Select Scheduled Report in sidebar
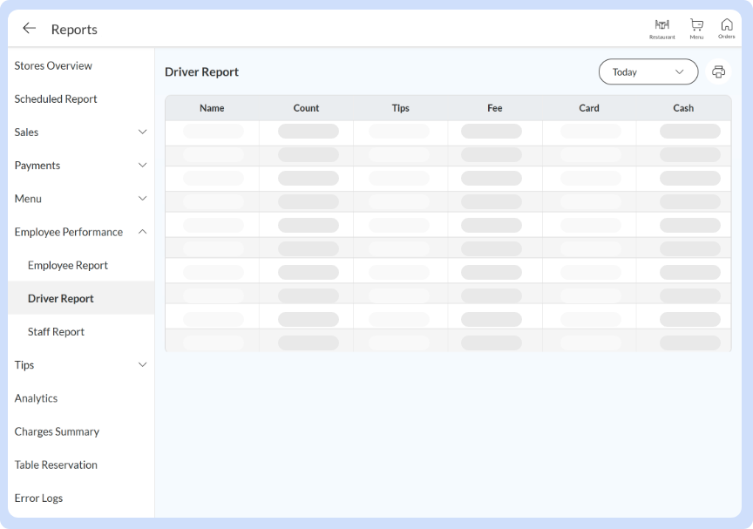Viewport: 753px width, 529px height. pos(56,99)
